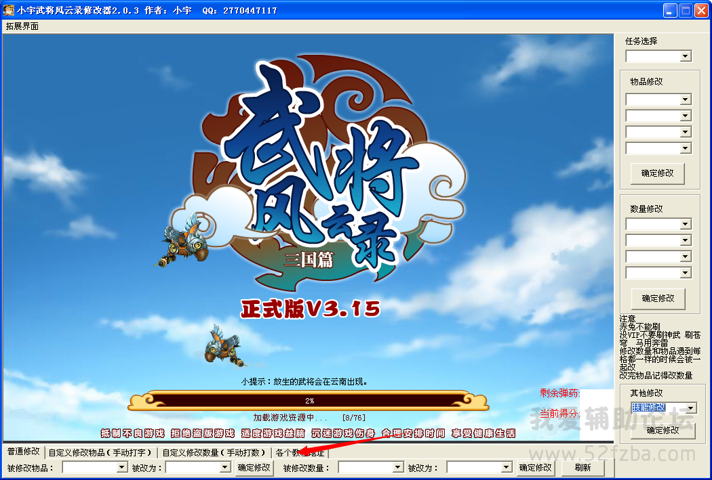Click 确定修改 next to the 刷新 button
Screen dimensions: 712x480
(536, 468)
